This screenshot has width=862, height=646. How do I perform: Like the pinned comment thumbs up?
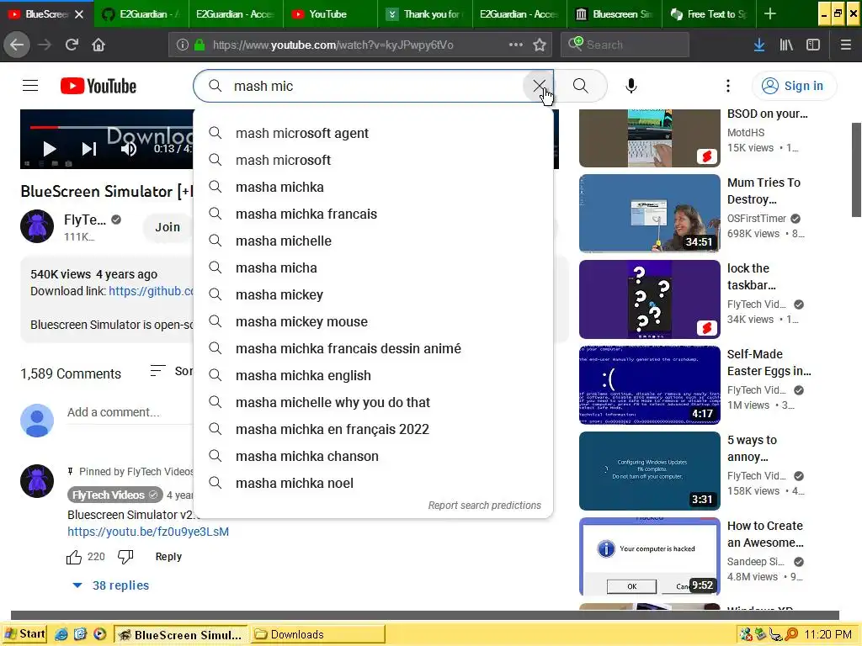[x=74, y=557]
